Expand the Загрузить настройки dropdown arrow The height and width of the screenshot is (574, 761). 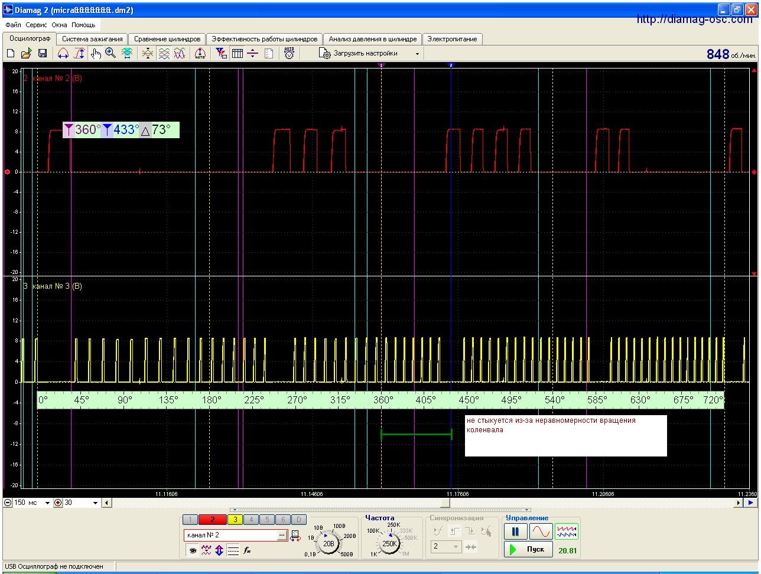(417, 54)
